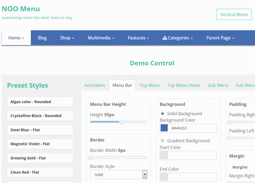Image resolution: width=255 pixels, height=183 pixels.
Task: Open the Border Style dropdown
Action: [119, 174]
